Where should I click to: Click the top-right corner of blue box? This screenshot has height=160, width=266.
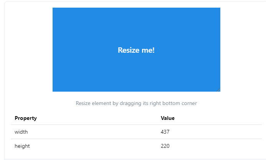coord(220,8)
